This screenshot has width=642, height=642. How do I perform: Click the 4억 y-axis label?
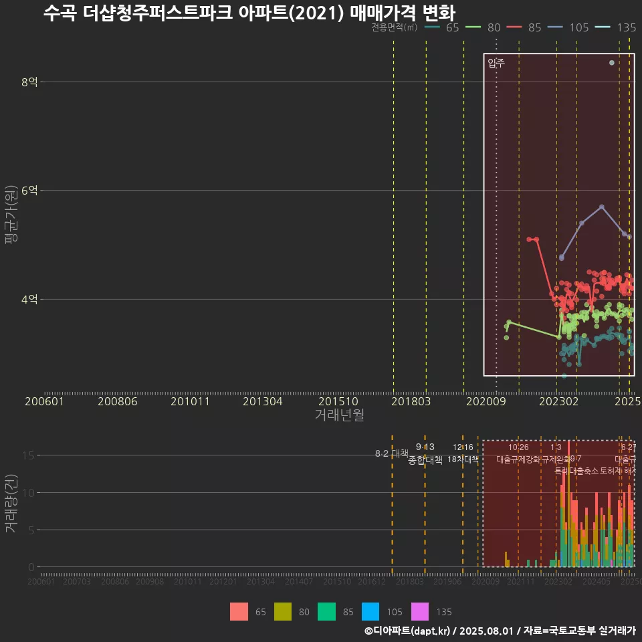29,300
